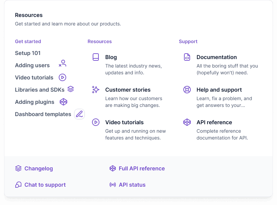277x205 pixels.
Task: Click the codepen icon beside API reference heading
Action: [x=187, y=122]
